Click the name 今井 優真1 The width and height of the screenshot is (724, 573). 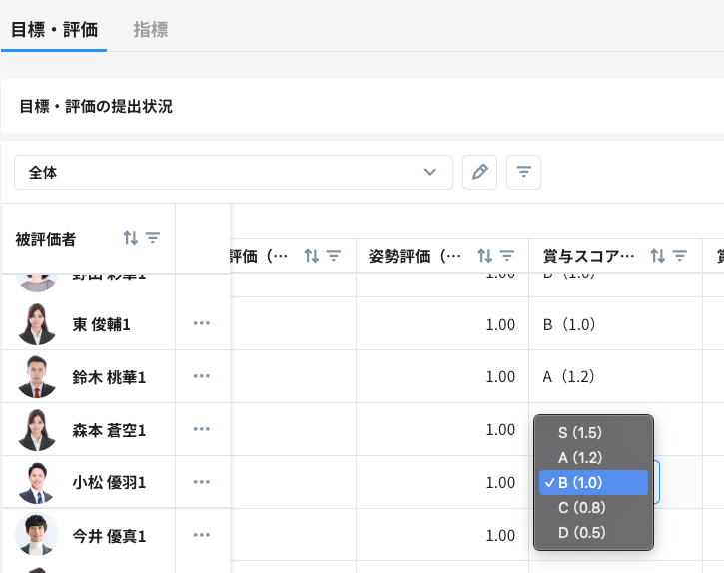coord(109,536)
